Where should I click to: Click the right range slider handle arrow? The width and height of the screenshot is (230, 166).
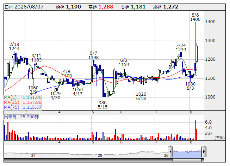(x=204, y=152)
